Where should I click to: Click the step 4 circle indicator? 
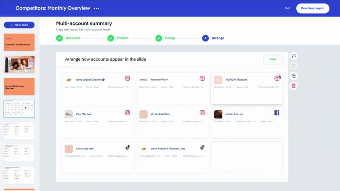(205, 38)
